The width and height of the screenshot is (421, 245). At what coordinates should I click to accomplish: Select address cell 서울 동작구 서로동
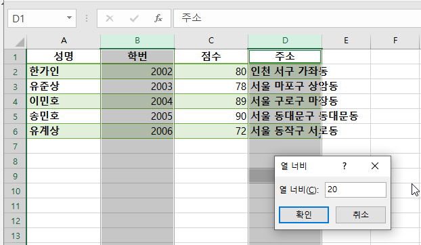(285, 131)
